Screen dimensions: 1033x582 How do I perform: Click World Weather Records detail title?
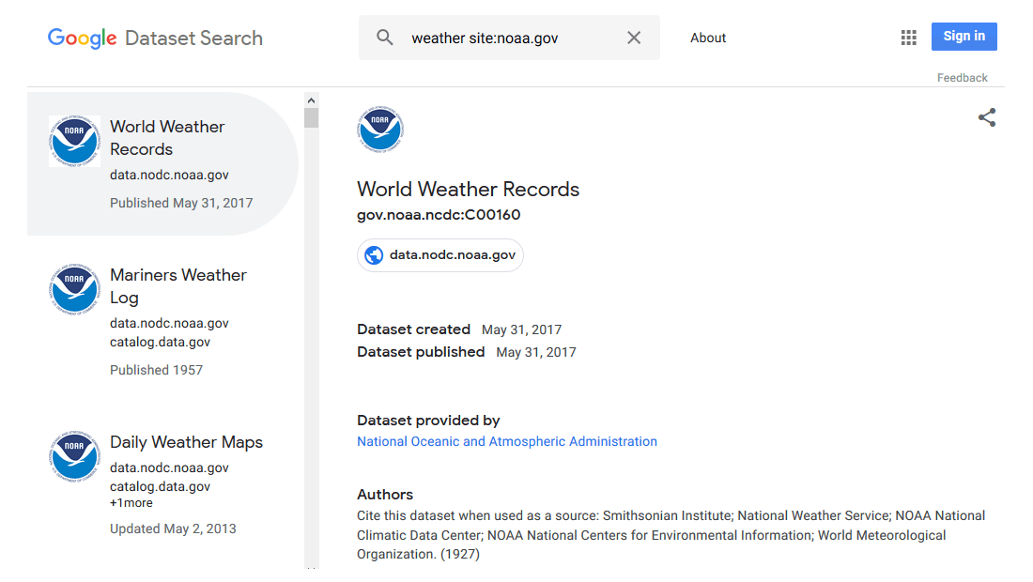click(468, 189)
